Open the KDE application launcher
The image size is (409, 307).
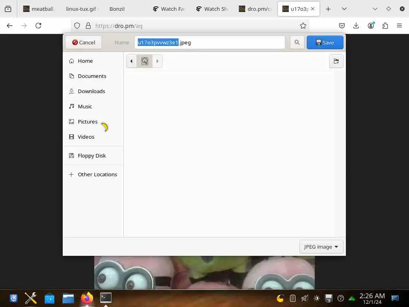14,298
